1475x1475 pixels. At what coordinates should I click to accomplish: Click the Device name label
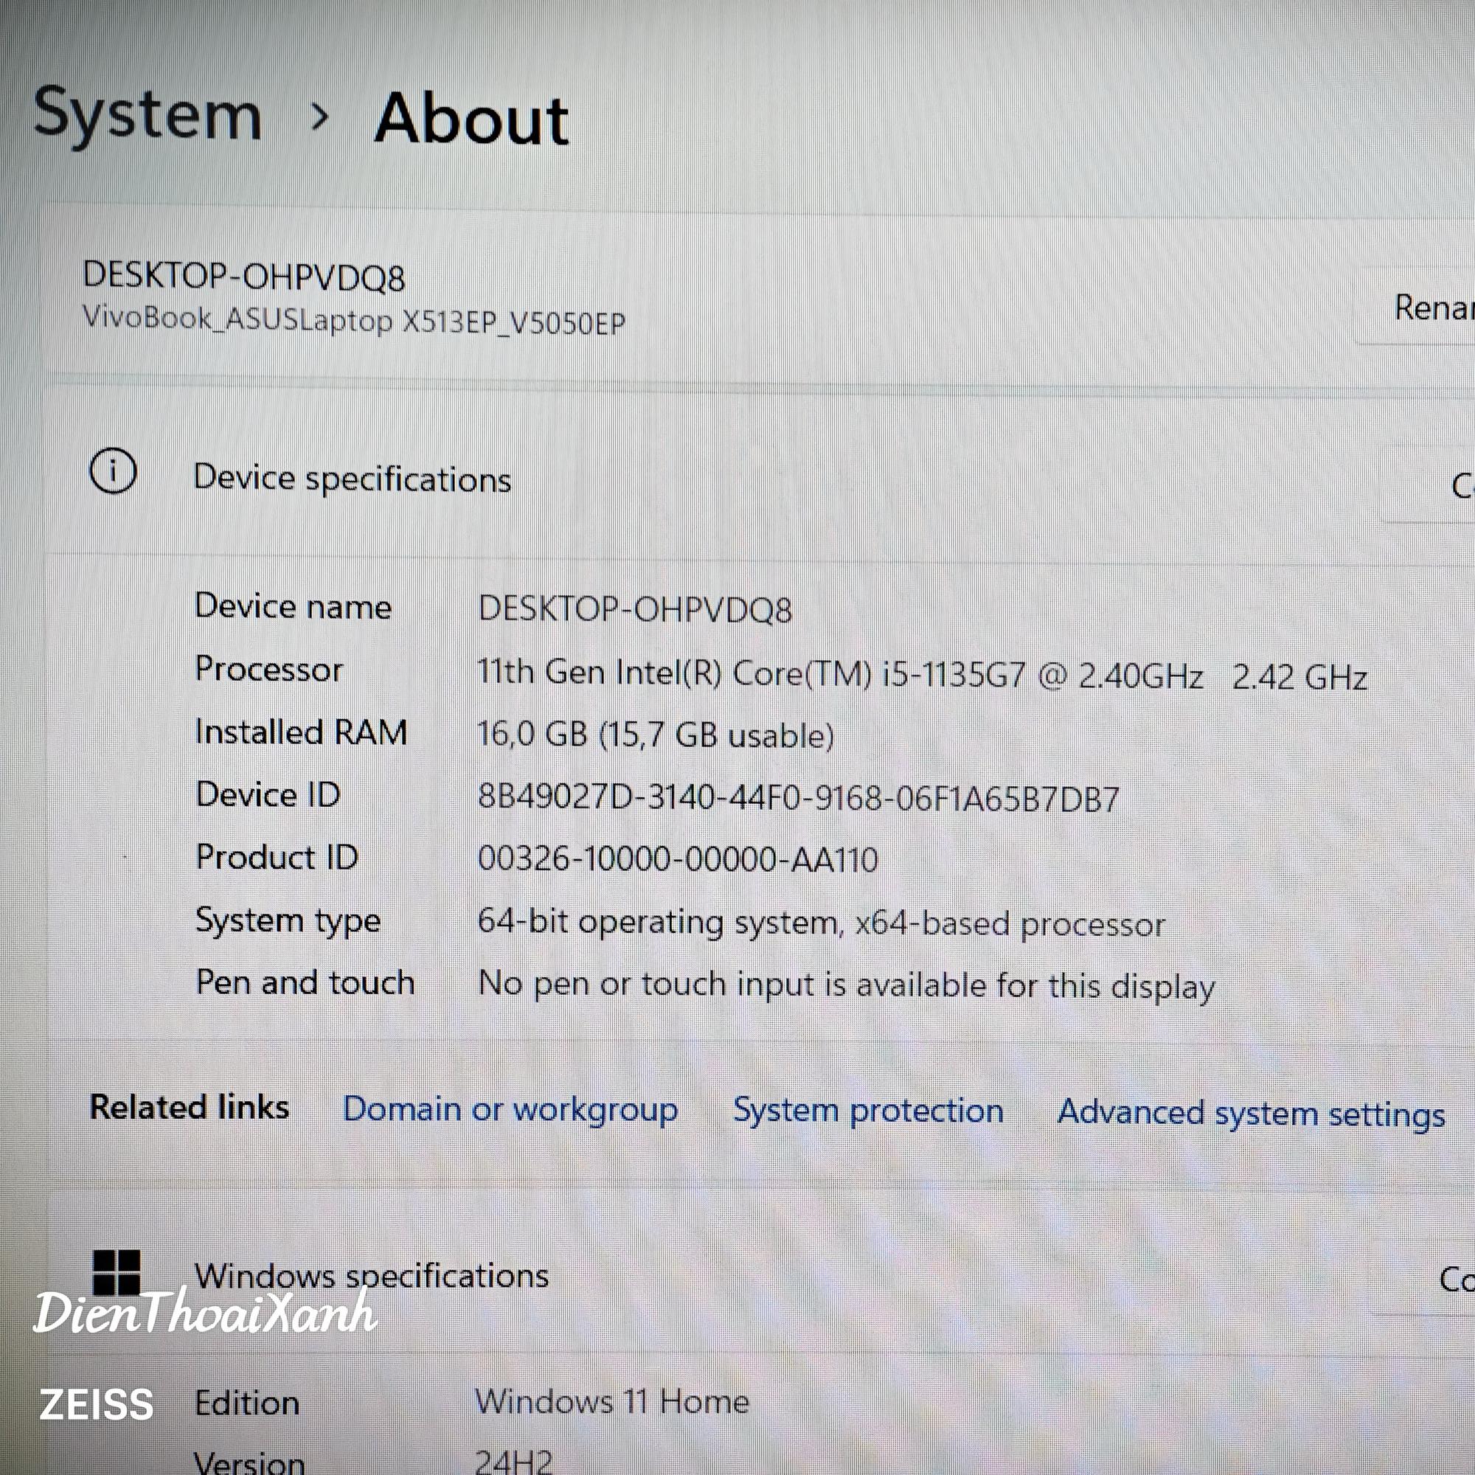(294, 607)
